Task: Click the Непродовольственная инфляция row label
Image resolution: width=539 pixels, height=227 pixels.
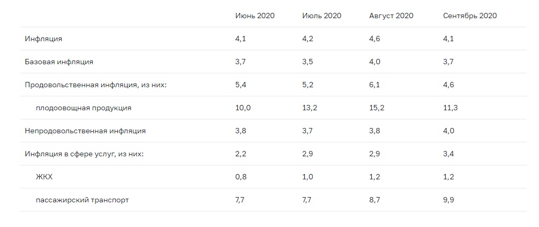Action: [85, 131]
